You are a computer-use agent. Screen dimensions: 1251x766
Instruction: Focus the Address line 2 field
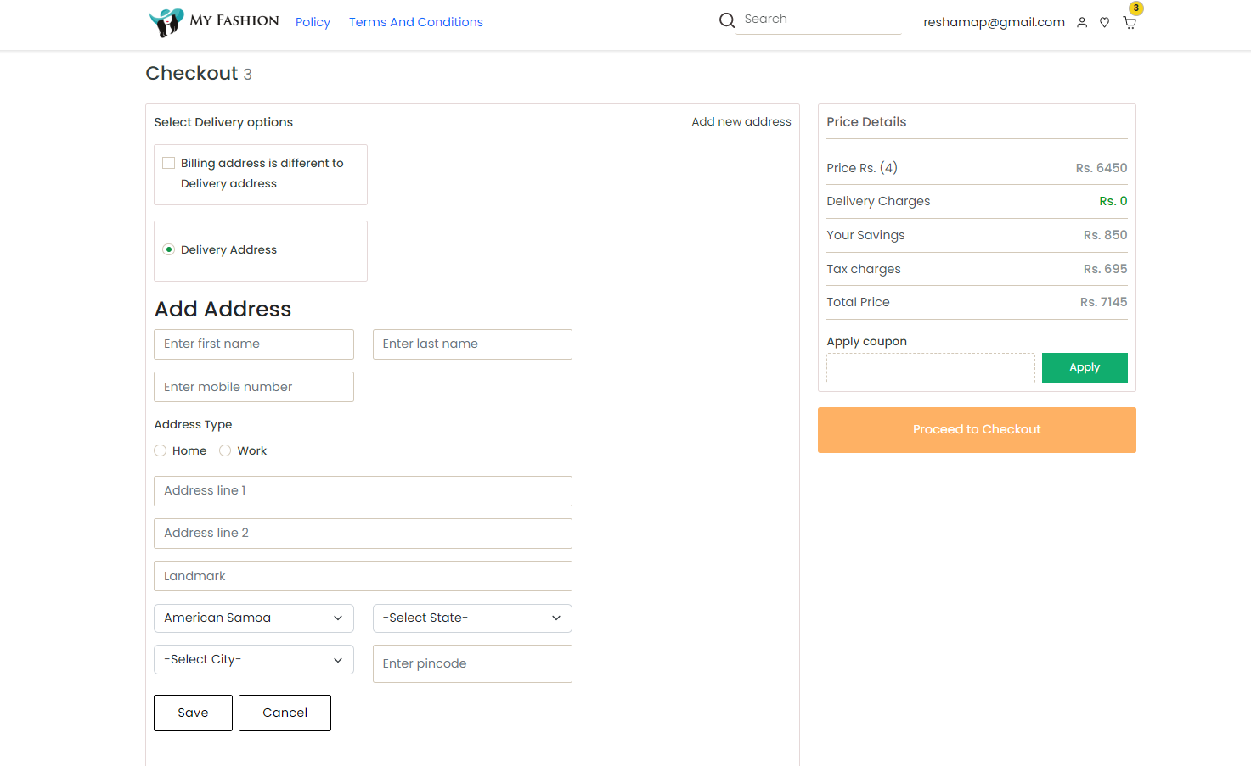click(x=363, y=534)
